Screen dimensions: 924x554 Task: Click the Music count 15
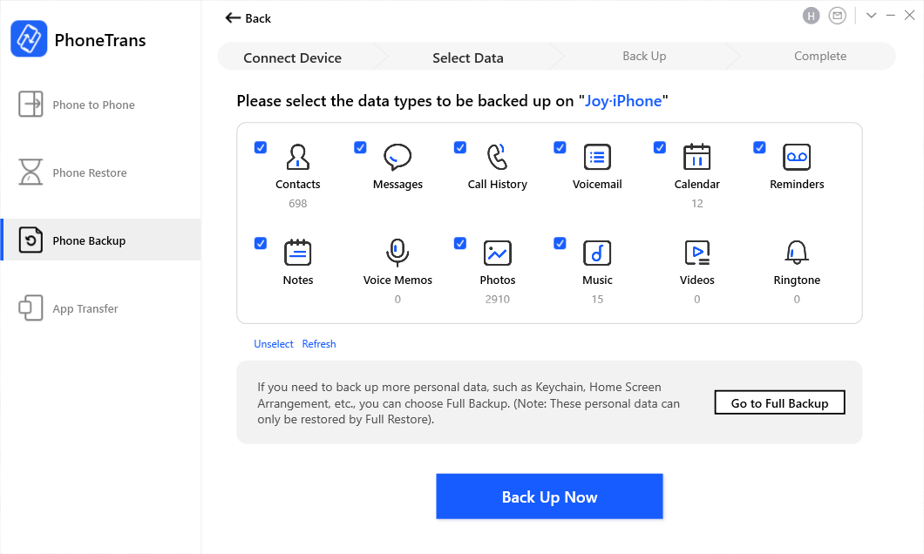pos(597,299)
